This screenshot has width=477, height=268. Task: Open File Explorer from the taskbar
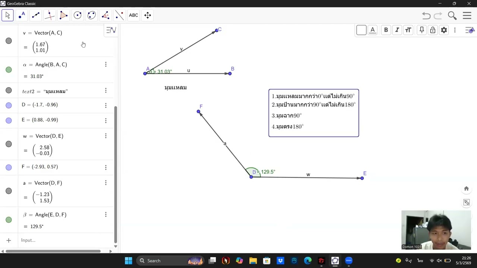(x=253, y=261)
